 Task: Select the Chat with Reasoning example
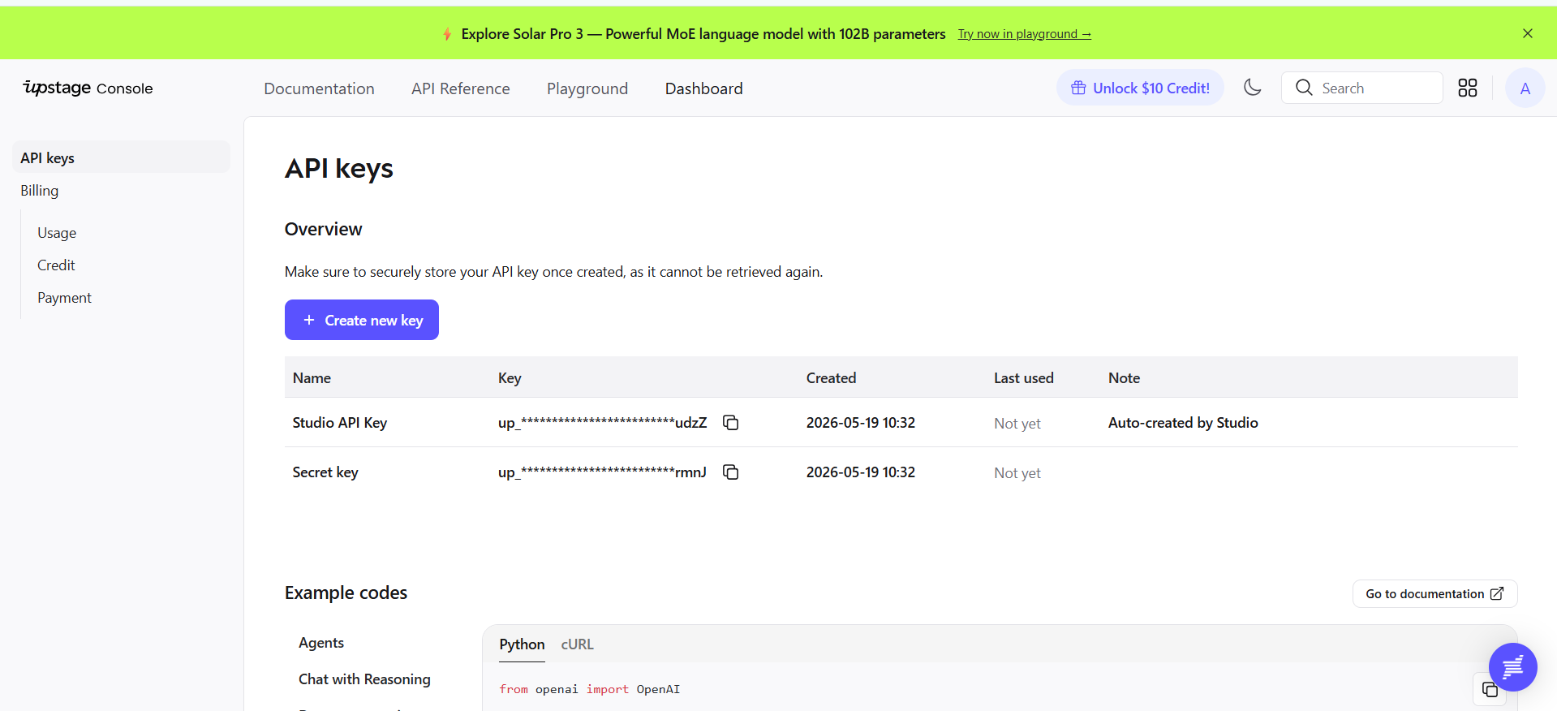[x=364, y=679]
